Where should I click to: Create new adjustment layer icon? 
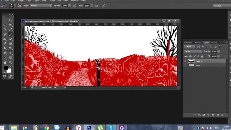click(209, 114)
